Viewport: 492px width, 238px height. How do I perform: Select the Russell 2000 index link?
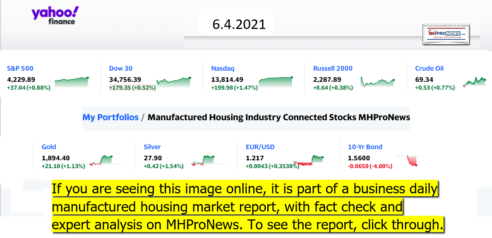(x=333, y=69)
